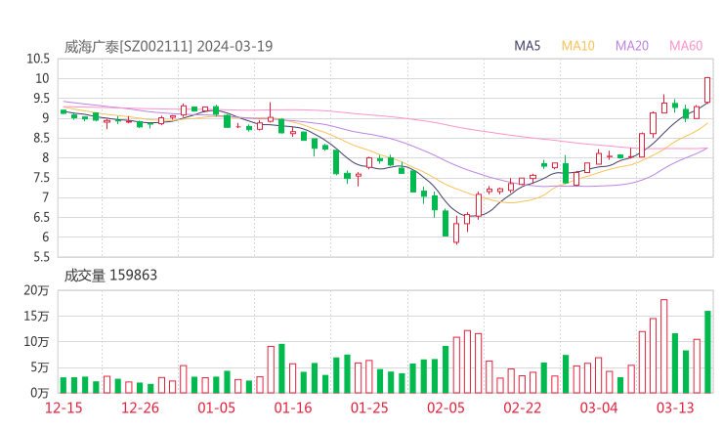
Task: Click the MA10 legend label
Action: [x=577, y=46]
